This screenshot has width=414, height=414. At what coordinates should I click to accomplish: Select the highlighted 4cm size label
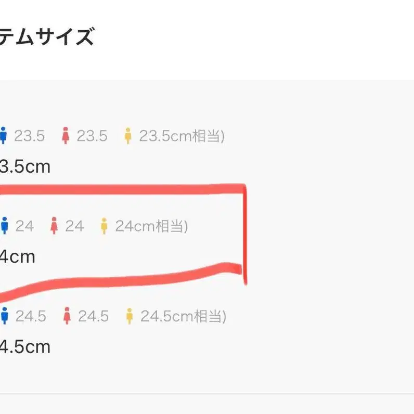pos(18,256)
